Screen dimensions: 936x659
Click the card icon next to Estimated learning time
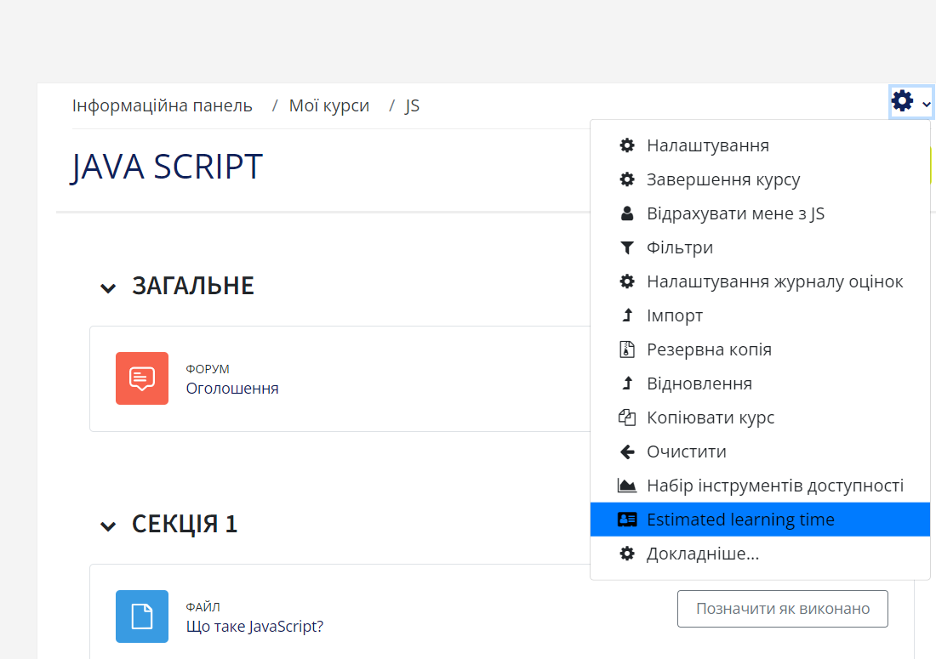[x=627, y=519]
